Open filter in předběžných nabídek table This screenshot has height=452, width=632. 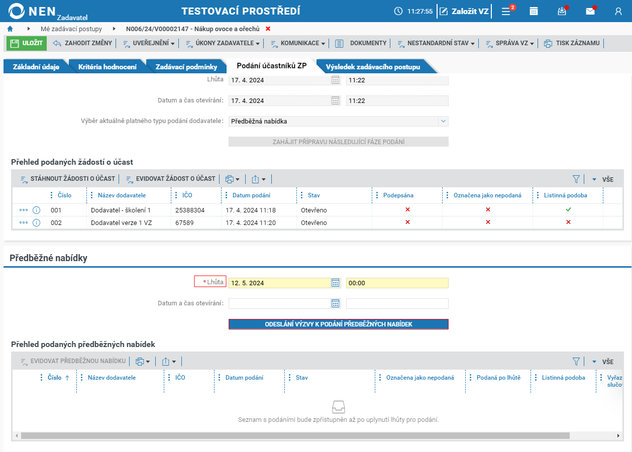click(576, 362)
